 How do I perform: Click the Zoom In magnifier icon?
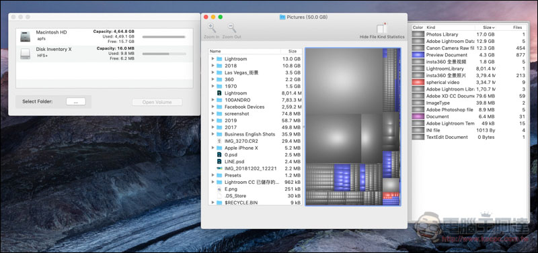pos(212,28)
